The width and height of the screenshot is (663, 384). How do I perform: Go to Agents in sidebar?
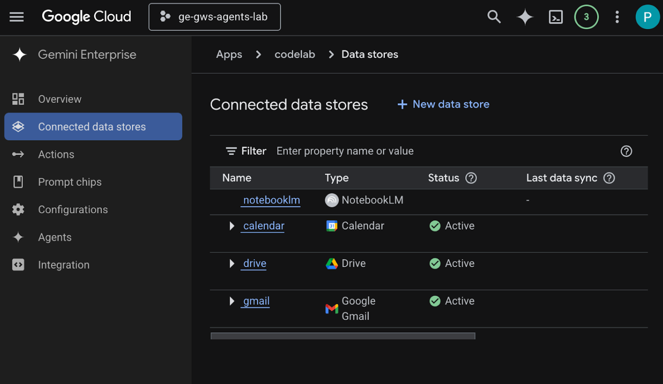point(55,237)
